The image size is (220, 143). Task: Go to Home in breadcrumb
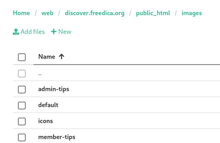tap(21, 13)
